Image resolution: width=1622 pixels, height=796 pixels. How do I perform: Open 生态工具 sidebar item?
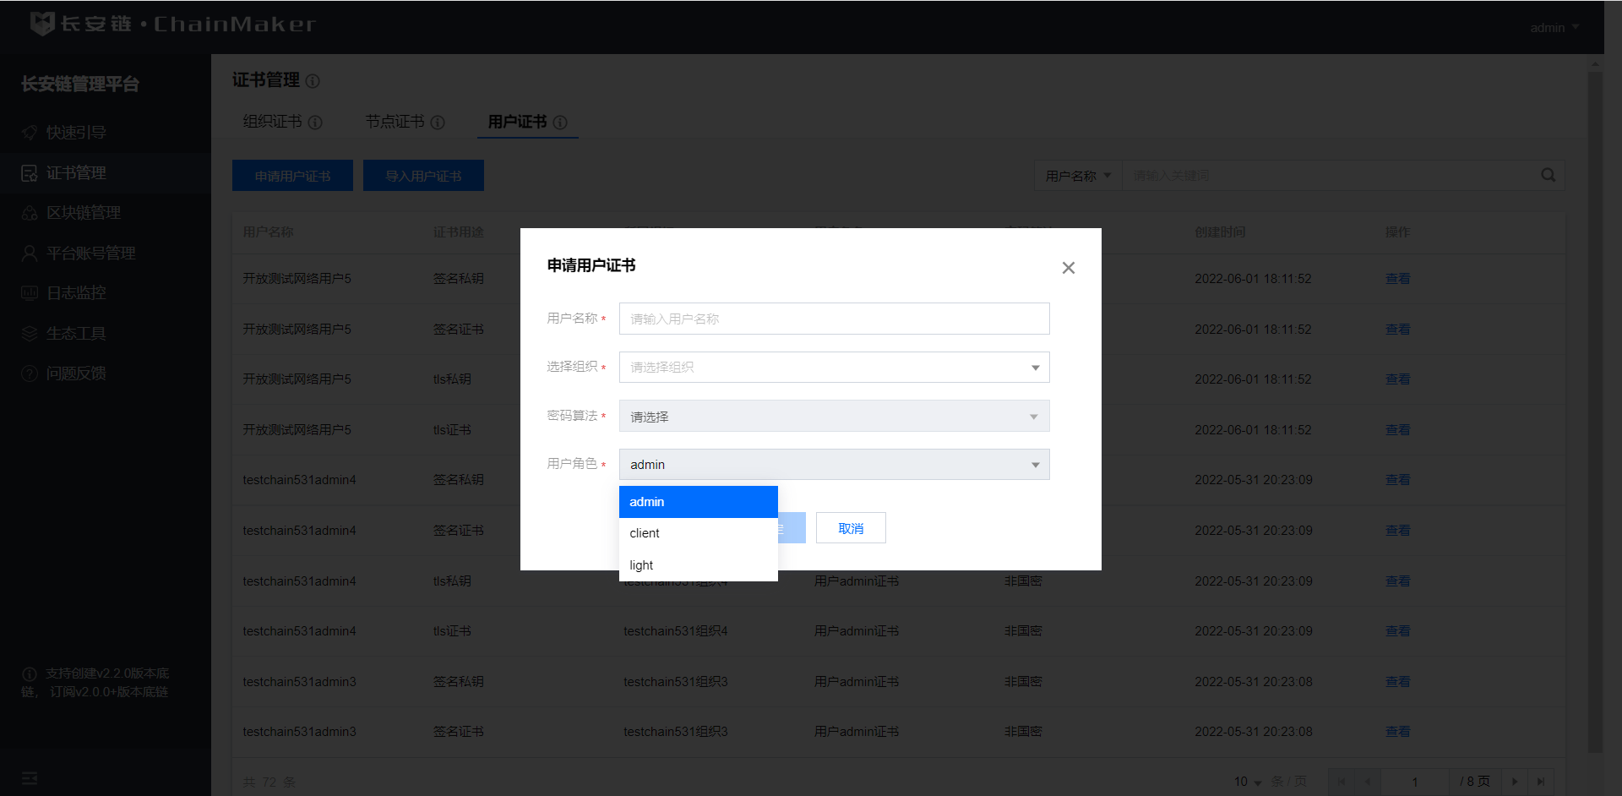[x=76, y=334]
